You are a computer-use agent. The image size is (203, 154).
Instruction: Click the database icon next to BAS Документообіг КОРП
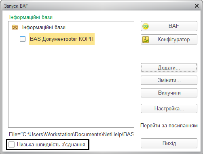23,39
